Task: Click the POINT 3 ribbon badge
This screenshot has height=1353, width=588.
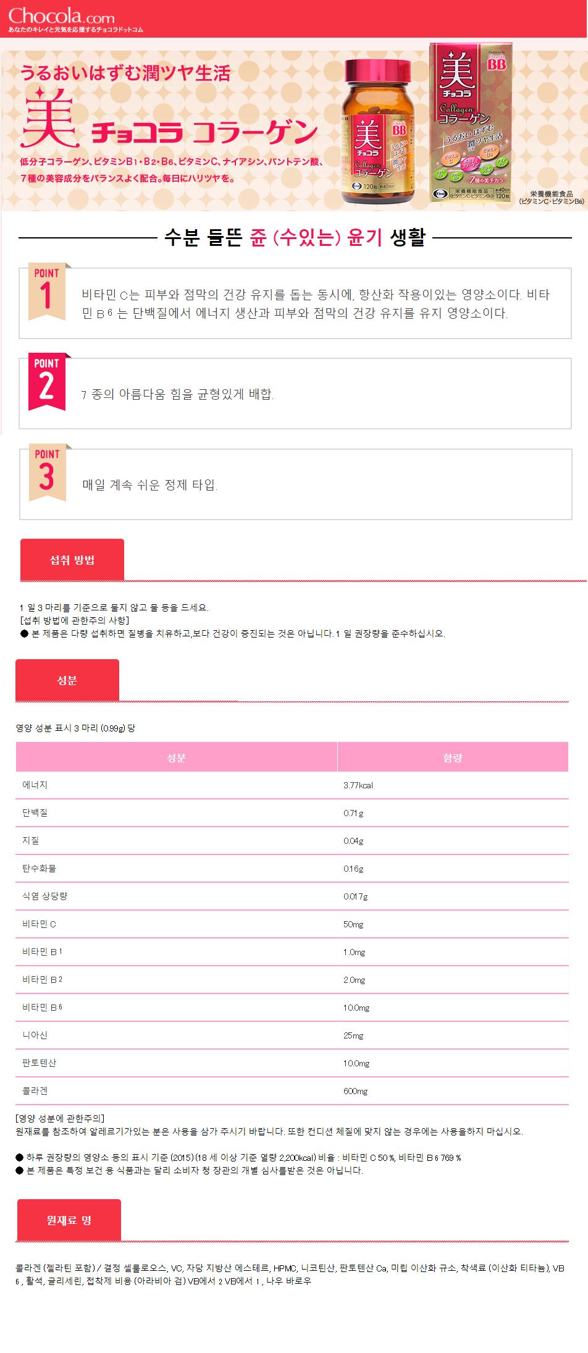Action: tap(48, 473)
